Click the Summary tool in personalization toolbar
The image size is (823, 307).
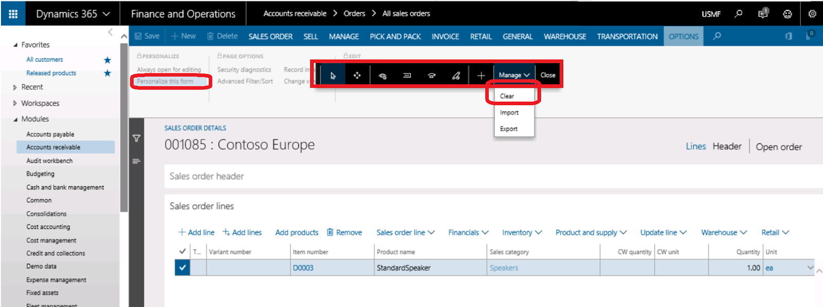click(x=407, y=75)
